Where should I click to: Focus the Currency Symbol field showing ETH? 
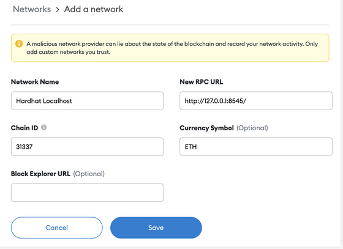tap(256, 147)
